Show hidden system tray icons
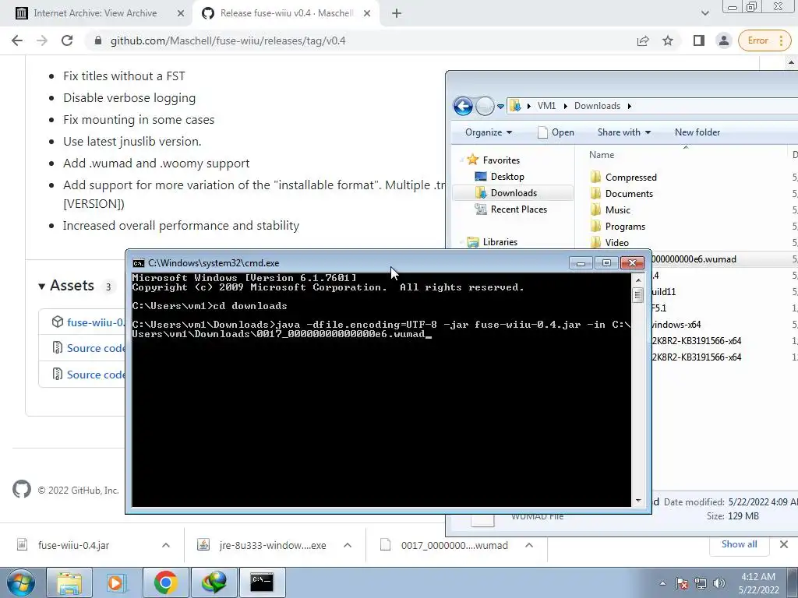This screenshot has width=798, height=598. 662,583
